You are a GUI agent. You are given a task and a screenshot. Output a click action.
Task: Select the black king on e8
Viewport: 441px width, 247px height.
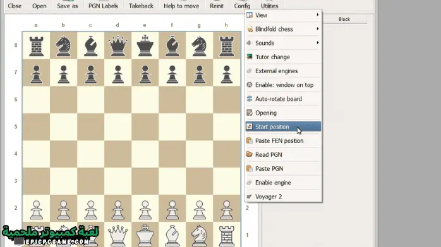(x=145, y=45)
